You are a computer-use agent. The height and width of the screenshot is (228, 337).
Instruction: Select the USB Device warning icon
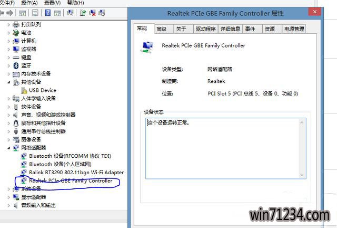24,90
